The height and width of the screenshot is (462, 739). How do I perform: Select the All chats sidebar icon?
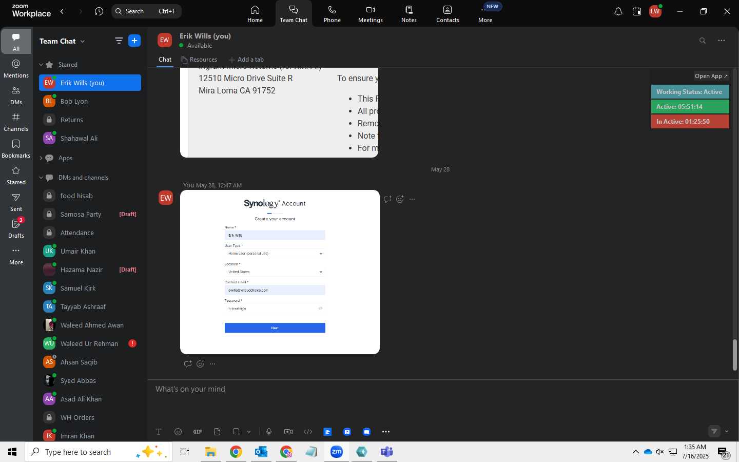(16, 42)
